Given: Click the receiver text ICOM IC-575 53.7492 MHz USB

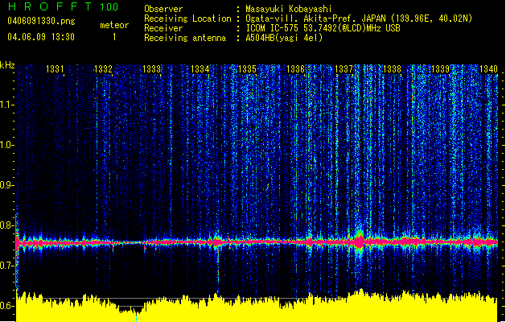Looking at the screenshot, I should [x=323, y=28].
